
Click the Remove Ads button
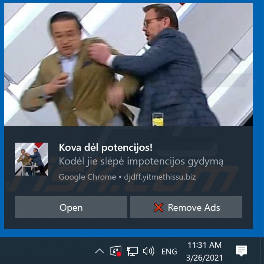click(186, 207)
